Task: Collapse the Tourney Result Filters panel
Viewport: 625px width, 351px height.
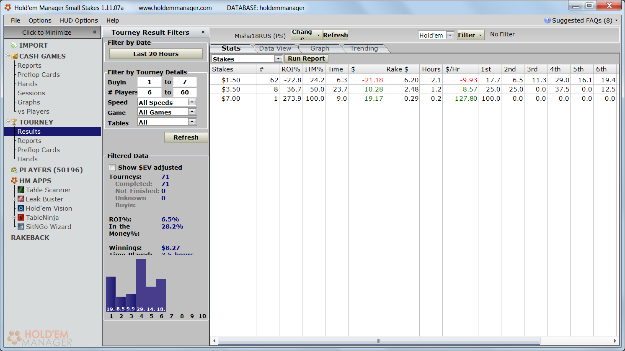Action: coord(203,32)
